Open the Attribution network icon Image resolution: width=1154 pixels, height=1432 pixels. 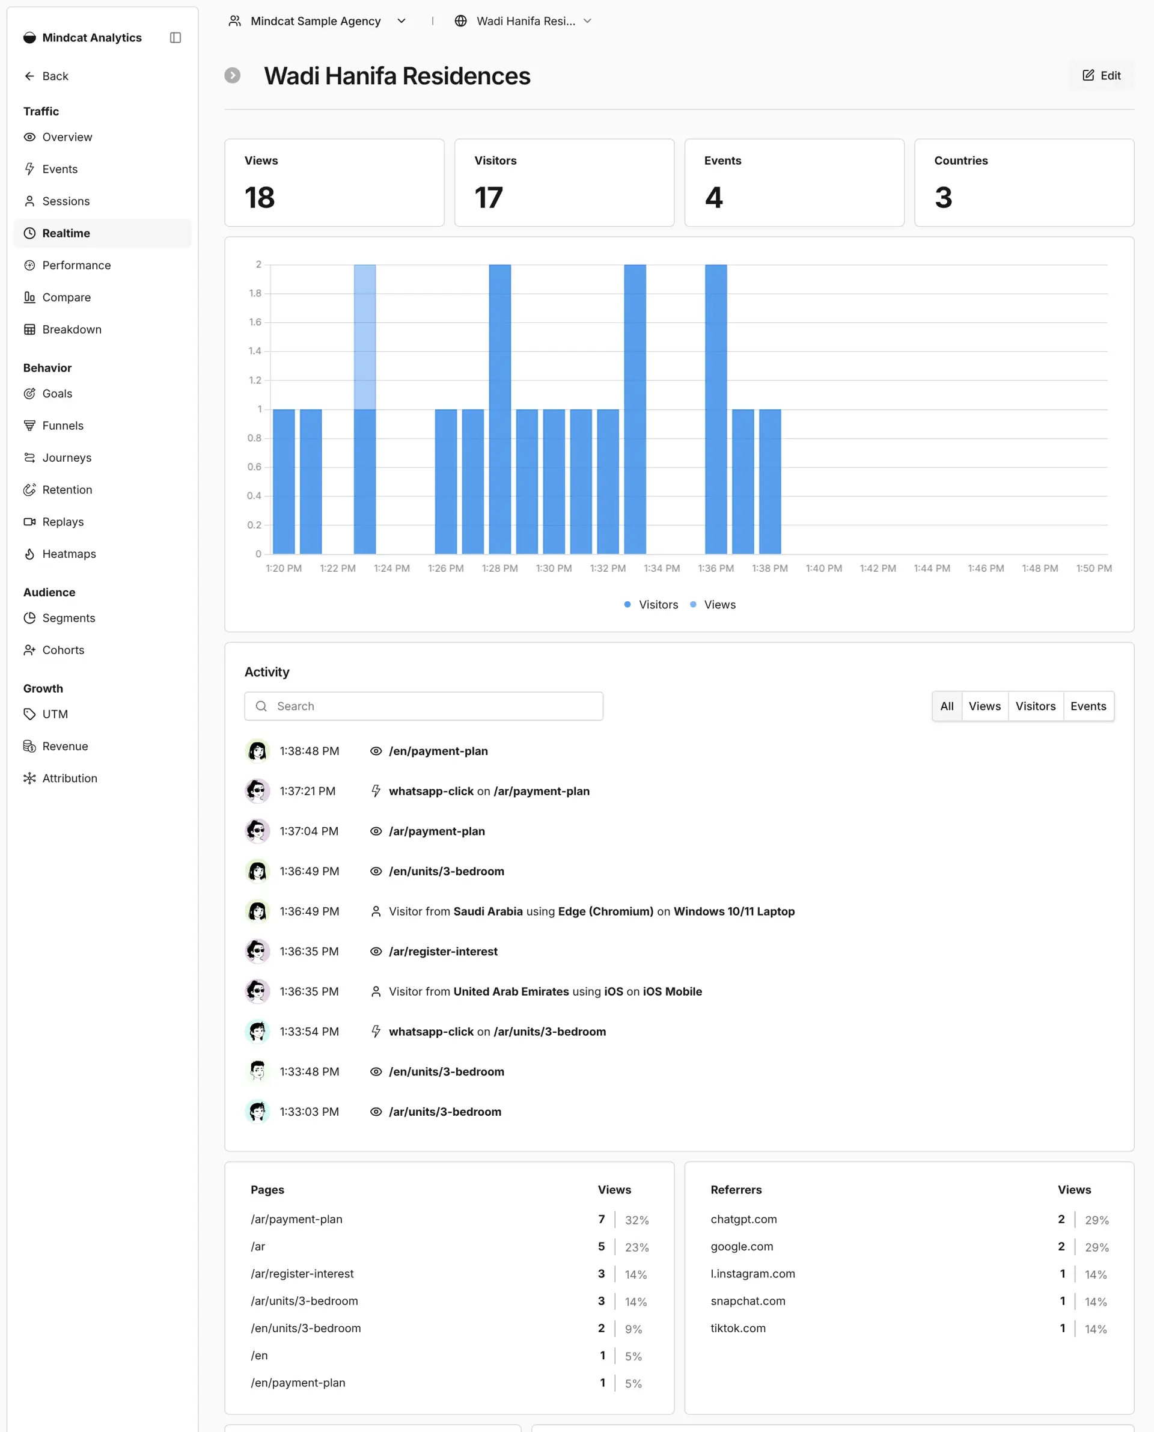(x=29, y=778)
